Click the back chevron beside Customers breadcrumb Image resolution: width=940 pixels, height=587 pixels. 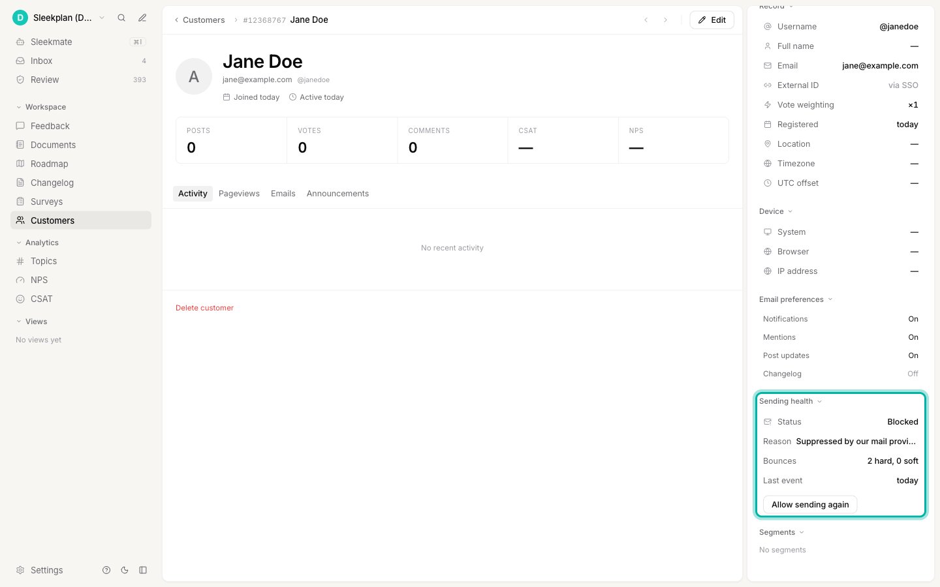(176, 20)
